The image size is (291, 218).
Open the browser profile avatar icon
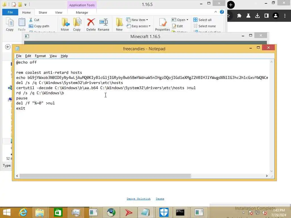coord(276,16)
